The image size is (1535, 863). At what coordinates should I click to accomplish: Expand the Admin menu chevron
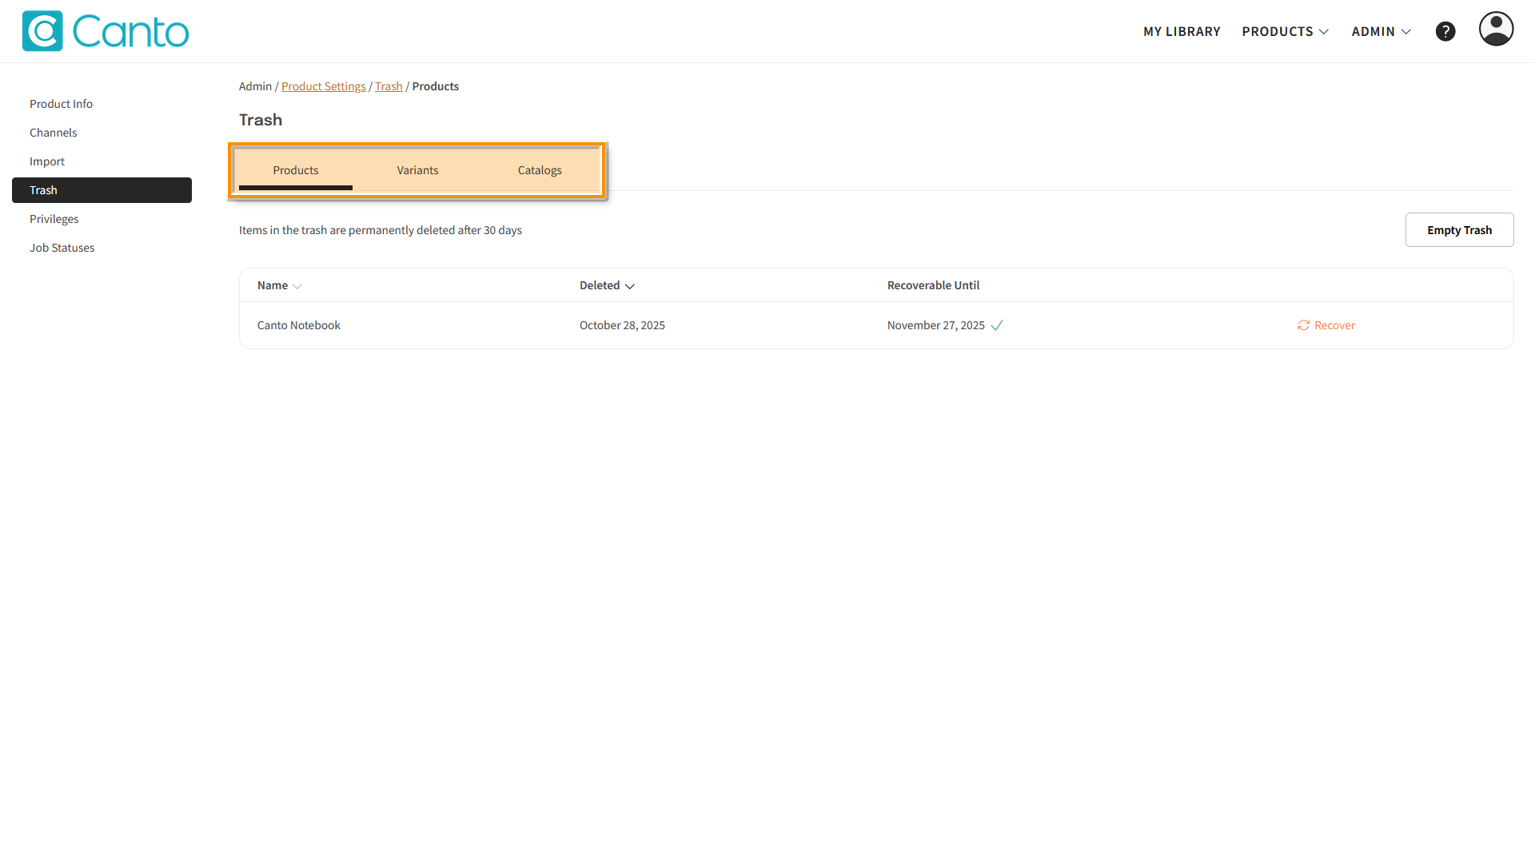pos(1406,32)
